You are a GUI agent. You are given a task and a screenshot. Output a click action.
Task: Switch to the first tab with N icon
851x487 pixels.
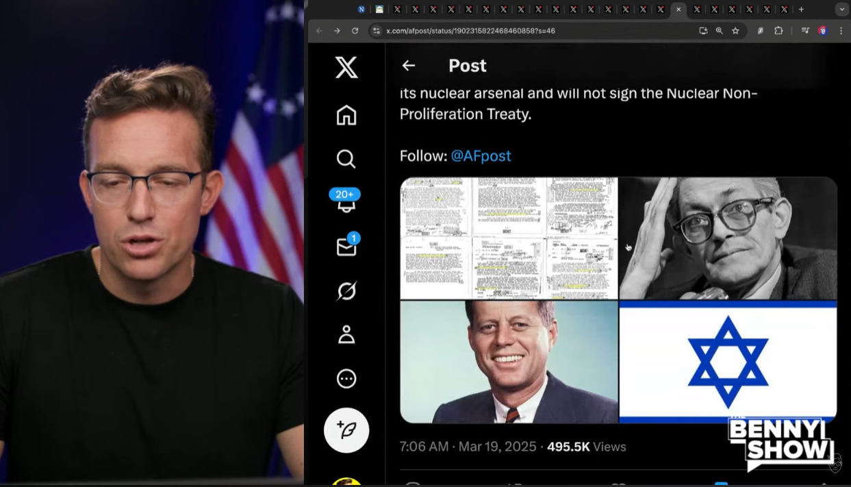click(361, 10)
